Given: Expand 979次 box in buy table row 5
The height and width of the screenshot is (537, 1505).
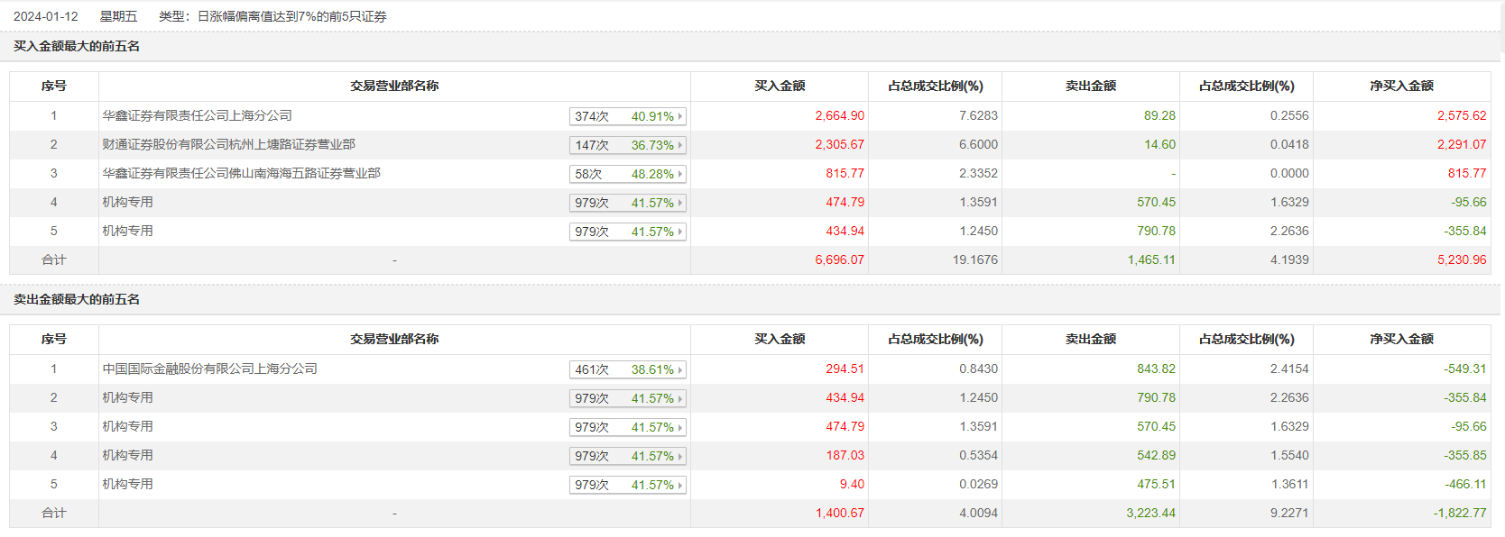Looking at the screenshot, I should (628, 232).
